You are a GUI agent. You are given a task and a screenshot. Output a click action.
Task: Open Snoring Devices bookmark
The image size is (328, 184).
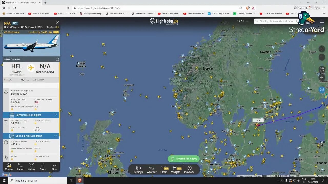[245, 14]
